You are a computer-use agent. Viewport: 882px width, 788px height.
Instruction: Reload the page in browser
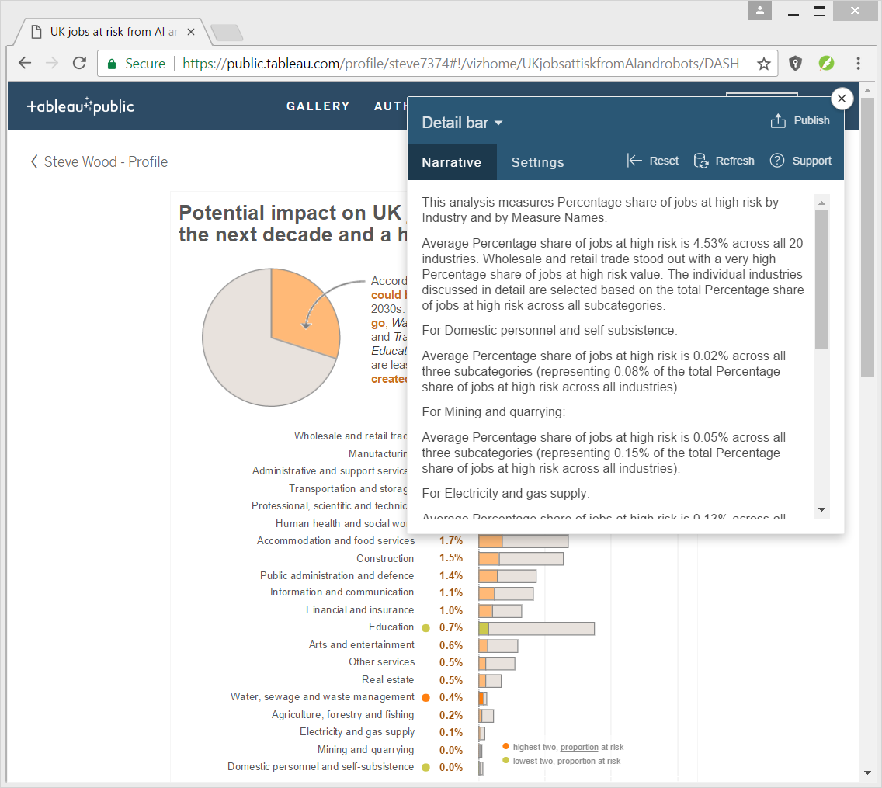(x=79, y=64)
